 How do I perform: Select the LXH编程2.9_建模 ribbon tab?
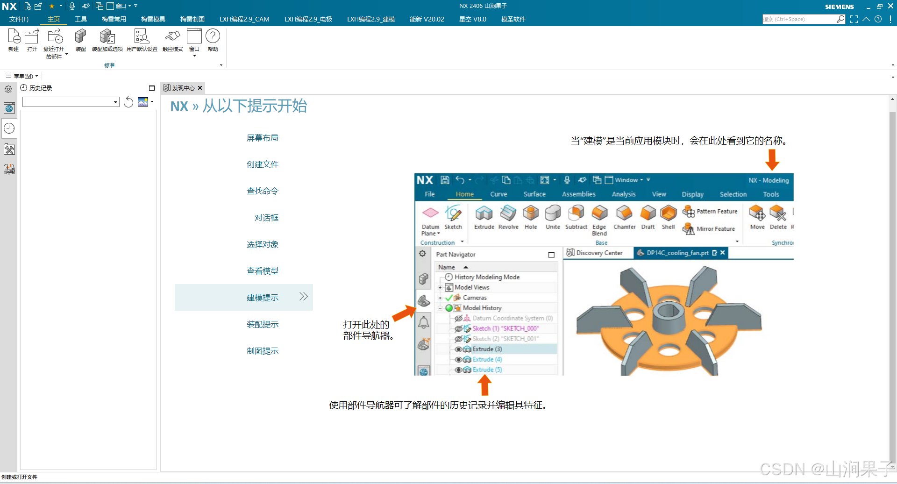[371, 19]
